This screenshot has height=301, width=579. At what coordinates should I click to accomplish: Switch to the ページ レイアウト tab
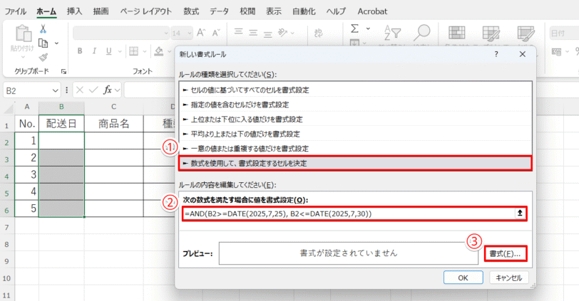coord(146,11)
